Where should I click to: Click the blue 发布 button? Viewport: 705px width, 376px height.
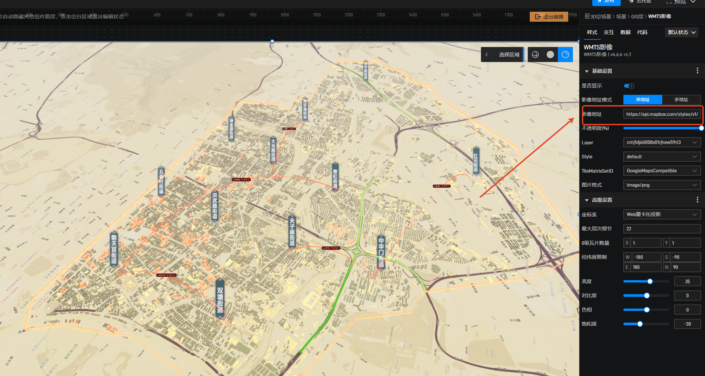coord(606,2)
